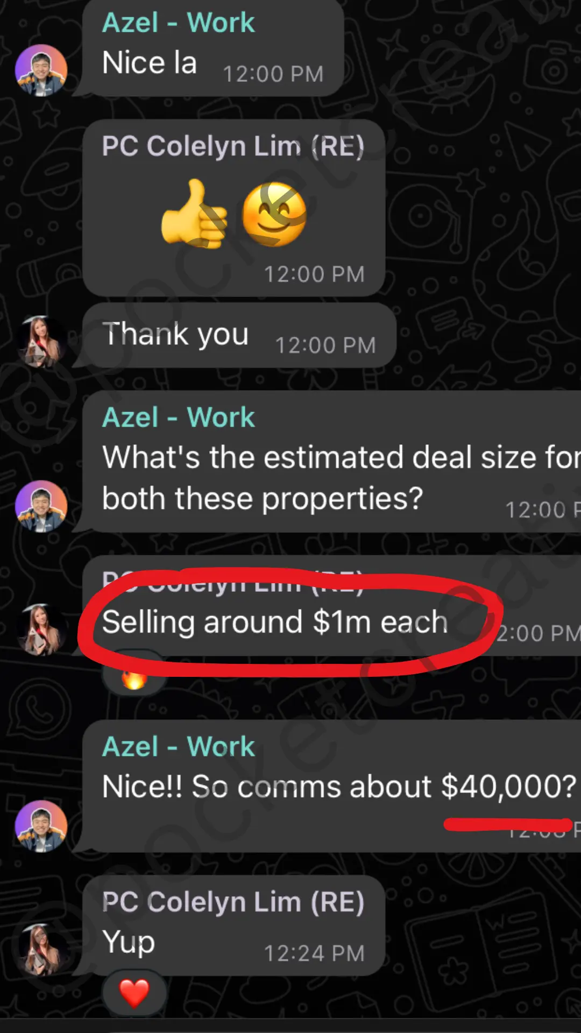Tap the thumbs up emoji
This screenshot has height=1033, width=581.
coord(194,214)
